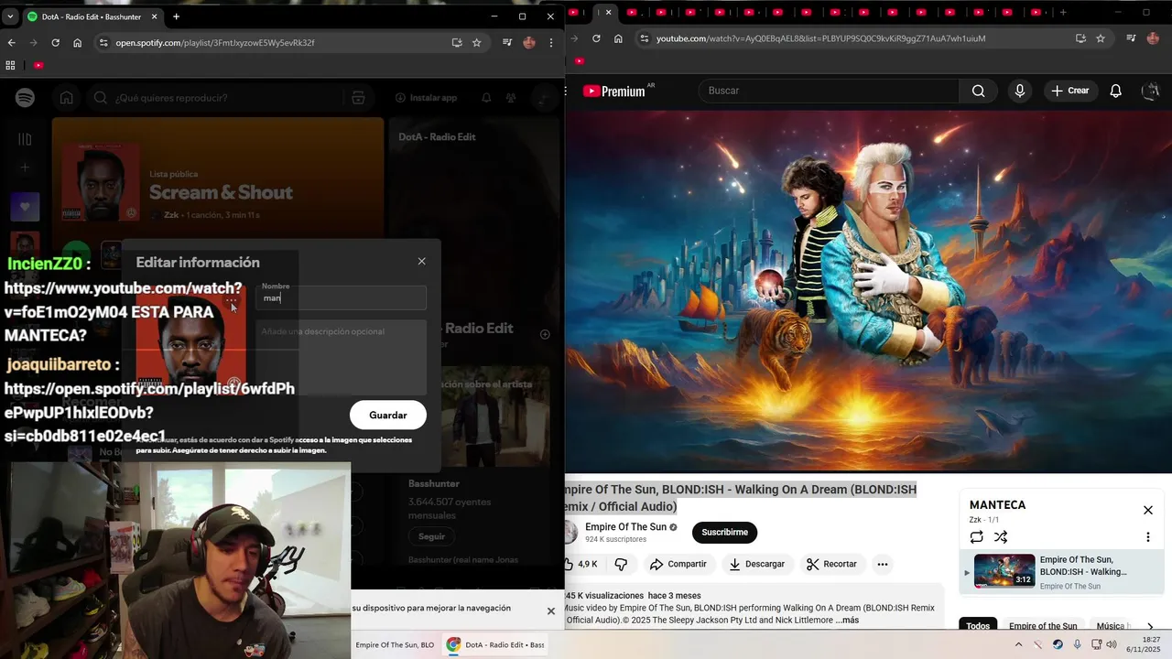Open the Spotify Browse icon in the search bar
This screenshot has width=1172, height=659.
tap(358, 98)
